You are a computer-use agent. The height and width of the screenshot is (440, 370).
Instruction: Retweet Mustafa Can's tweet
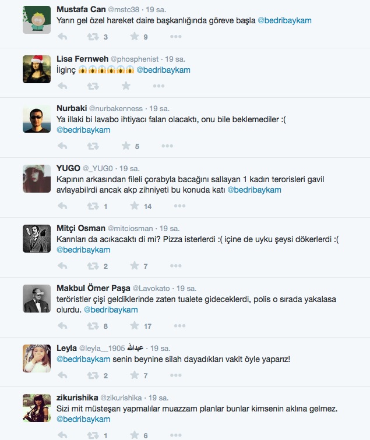(x=93, y=37)
